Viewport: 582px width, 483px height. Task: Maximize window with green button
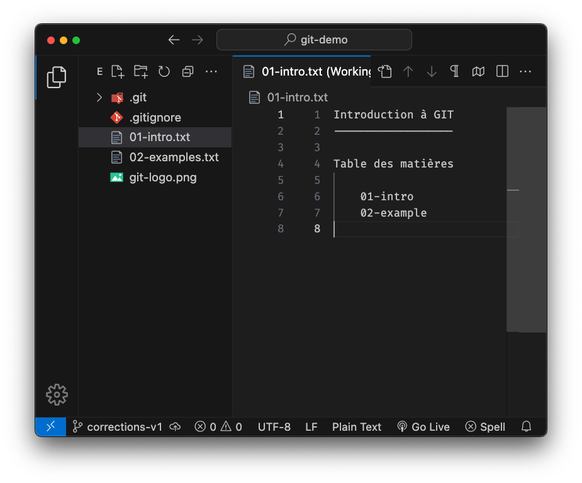(76, 40)
